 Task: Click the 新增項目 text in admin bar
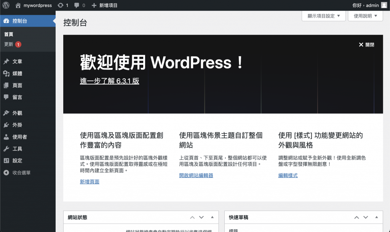pyautogui.click(x=108, y=5)
